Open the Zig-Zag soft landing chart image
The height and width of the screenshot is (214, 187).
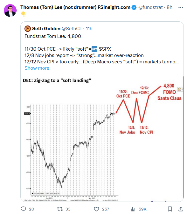[x=102, y=139]
